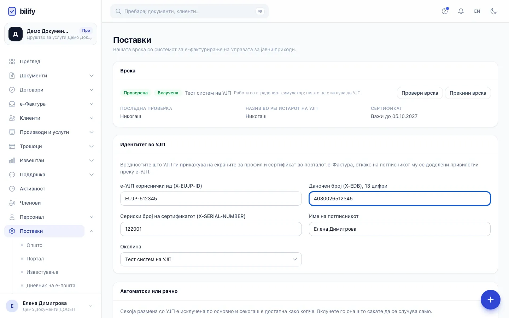Click the Клиенти people icon

(x=12, y=118)
